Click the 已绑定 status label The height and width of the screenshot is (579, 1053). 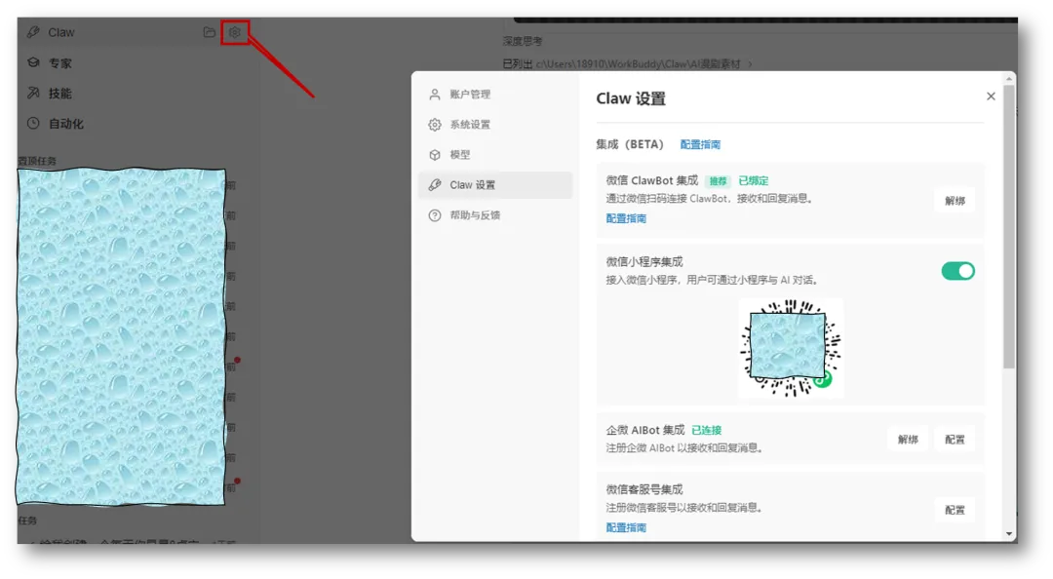[x=754, y=180]
